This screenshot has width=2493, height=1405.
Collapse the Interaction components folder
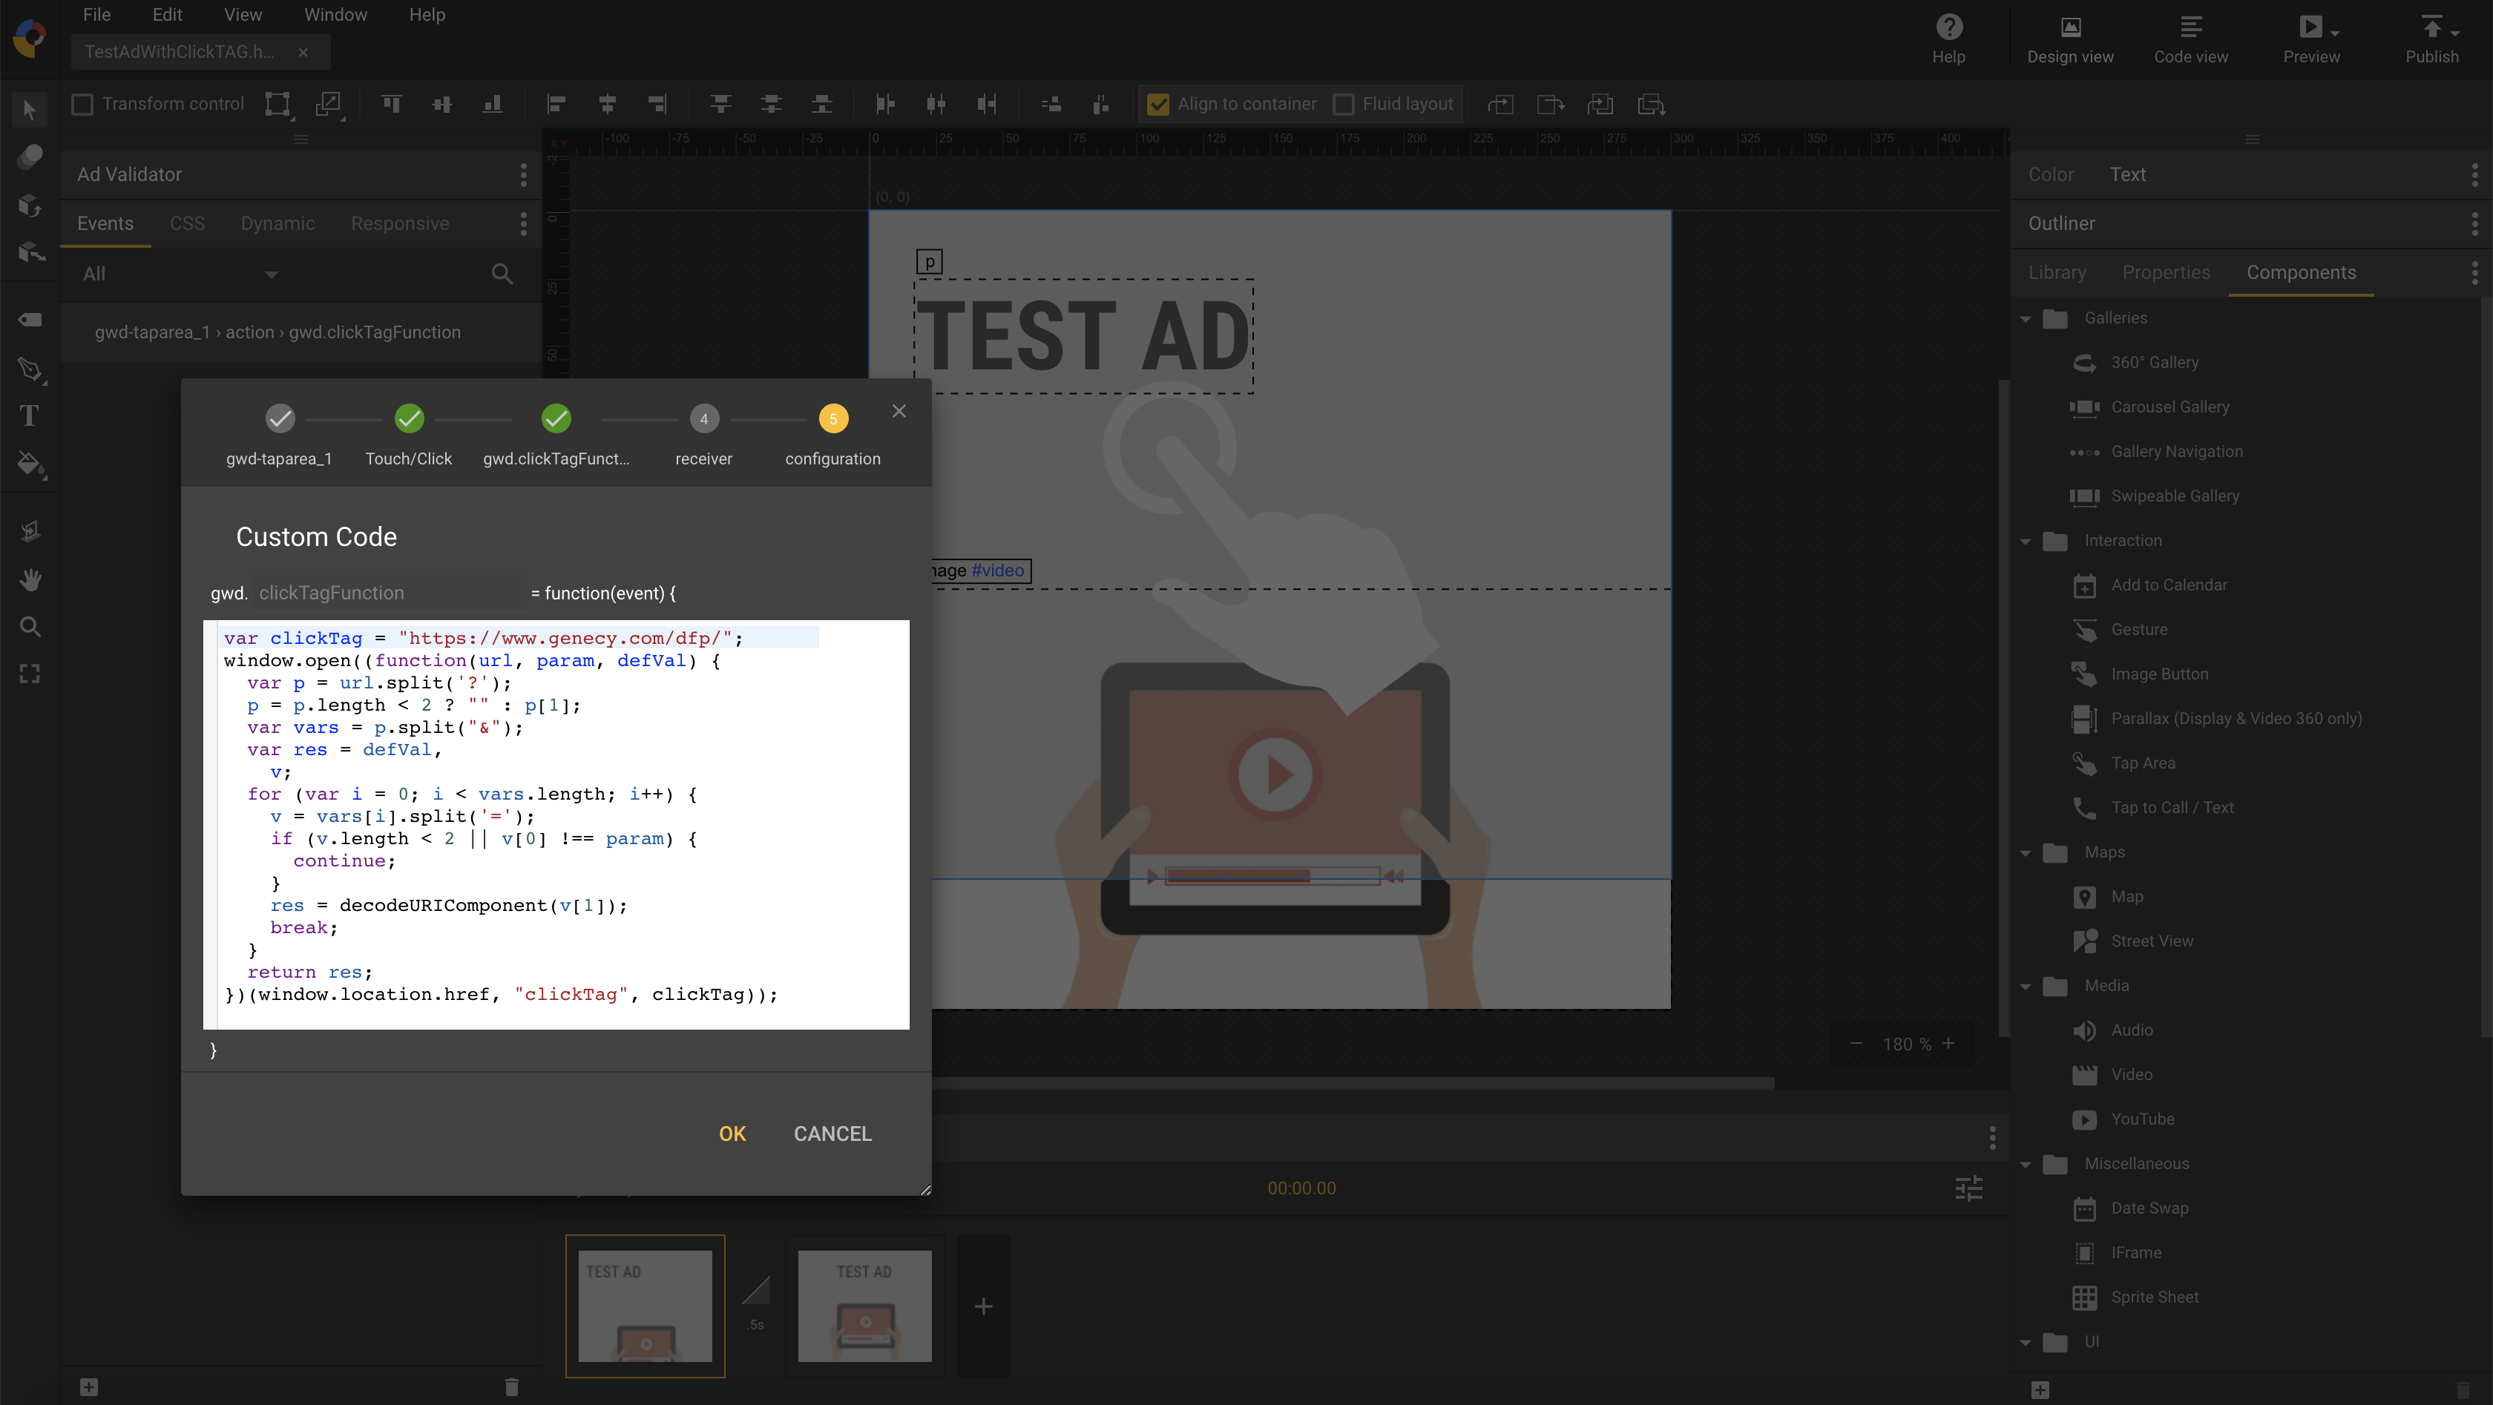point(2026,540)
